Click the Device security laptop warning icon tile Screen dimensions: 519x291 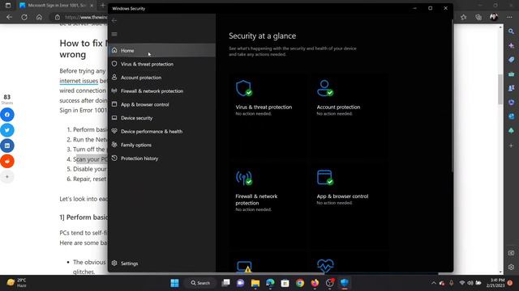(244, 267)
